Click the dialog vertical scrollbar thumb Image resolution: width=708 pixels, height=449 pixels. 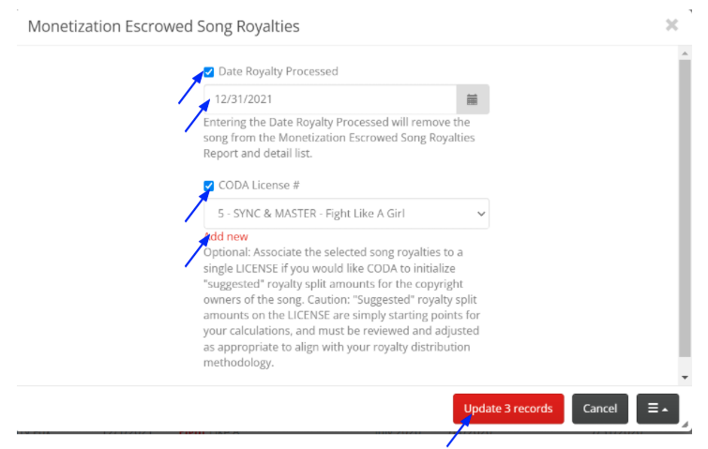(685, 207)
